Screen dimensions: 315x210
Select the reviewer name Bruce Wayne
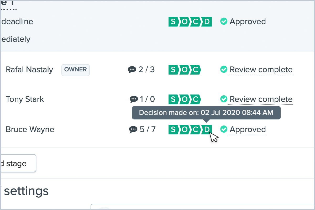click(30, 129)
